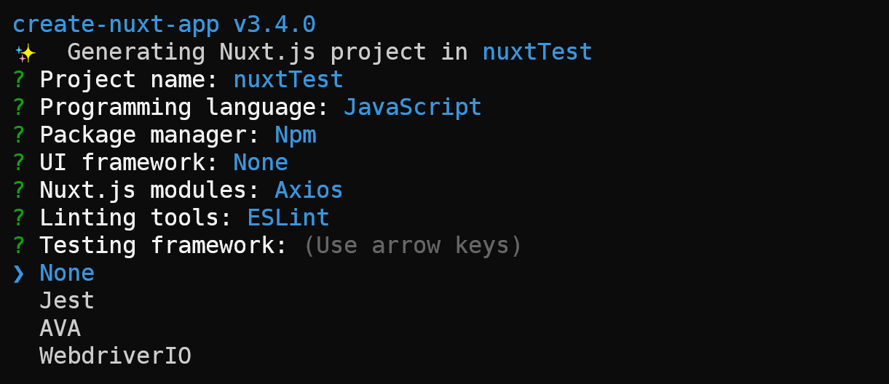This screenshot has width=889, height=384.
Task: Click the question mark before Project name
Action: [19, 79]
